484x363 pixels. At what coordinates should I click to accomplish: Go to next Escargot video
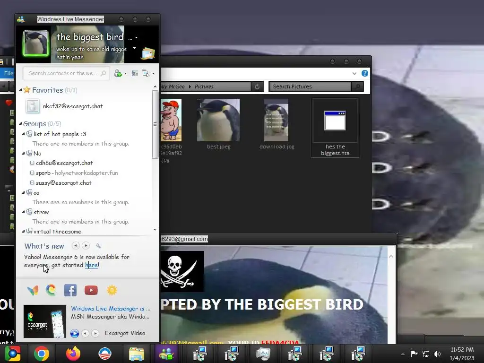coord(95,333)
